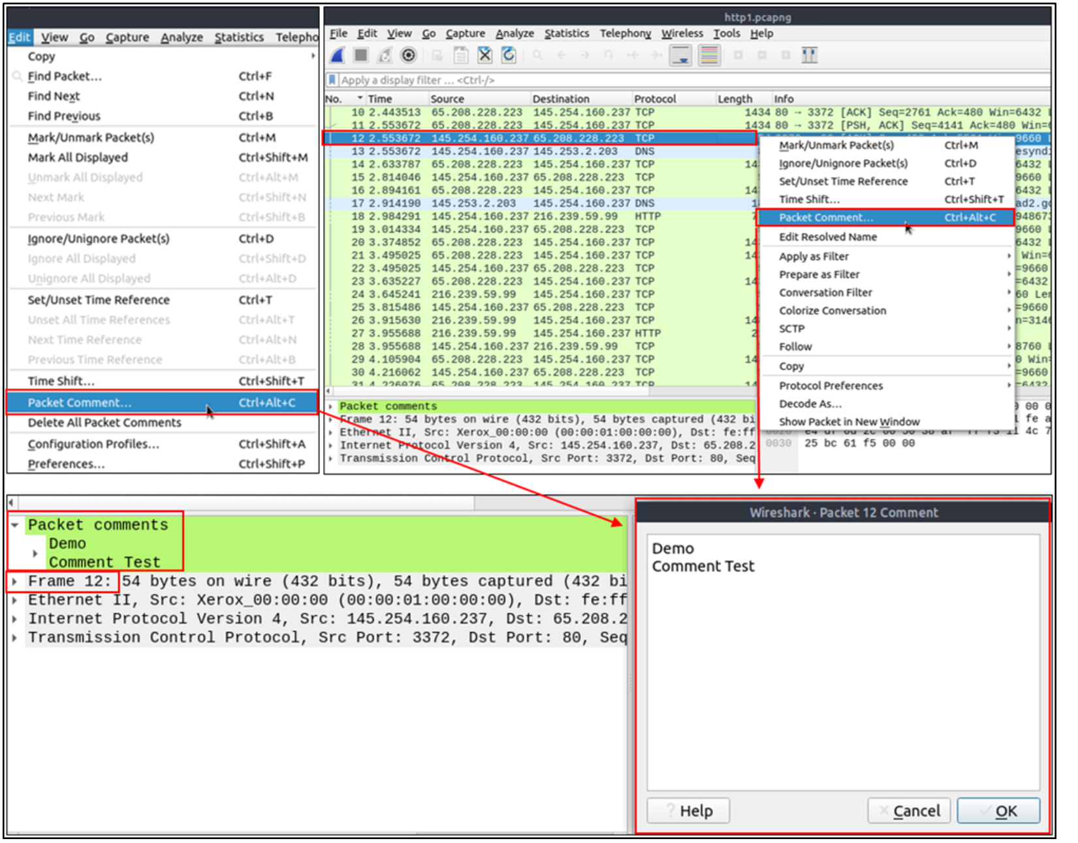The height and width of the screenshot is (843, 1078).
Task: Open capture options gear icon
Action: 409,56
